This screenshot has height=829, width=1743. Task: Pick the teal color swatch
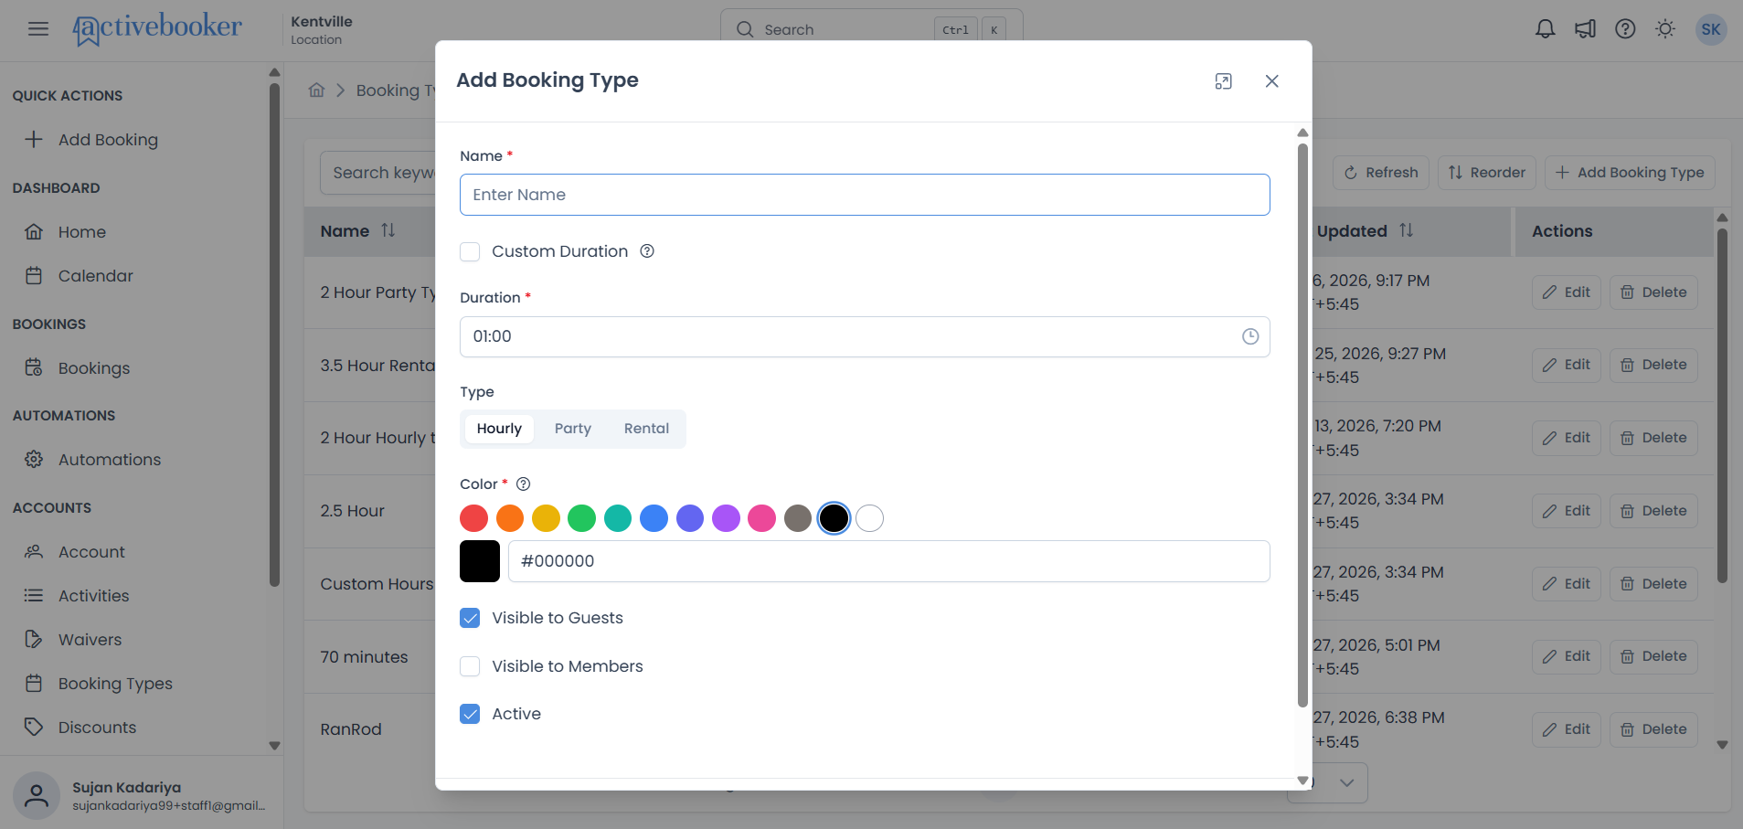click(618, 518)
